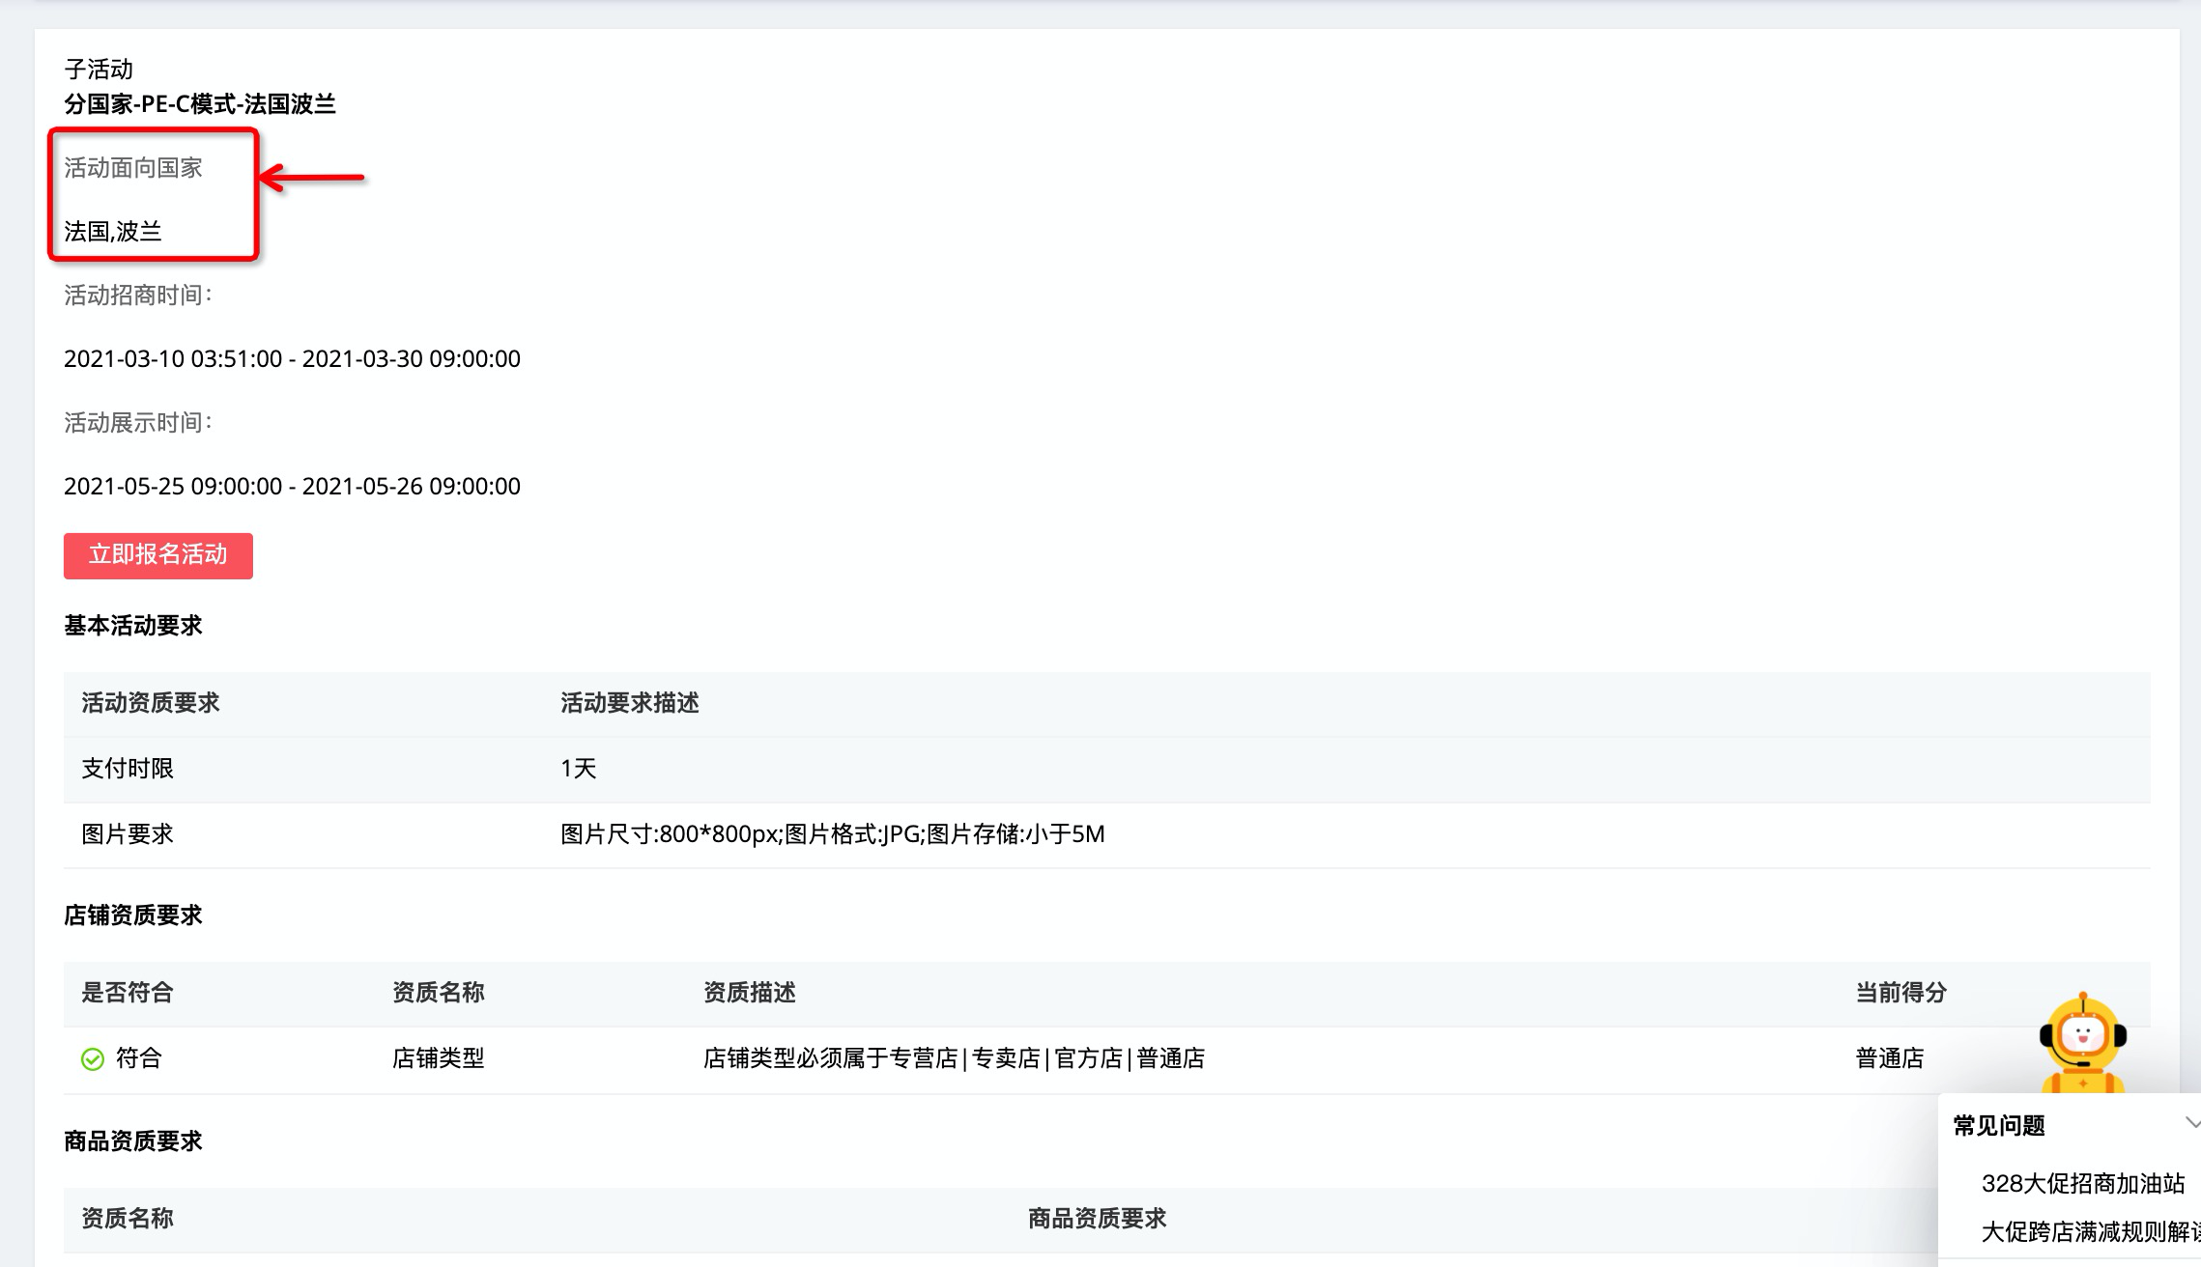Click 商品资质要求 column header

1098,1219
